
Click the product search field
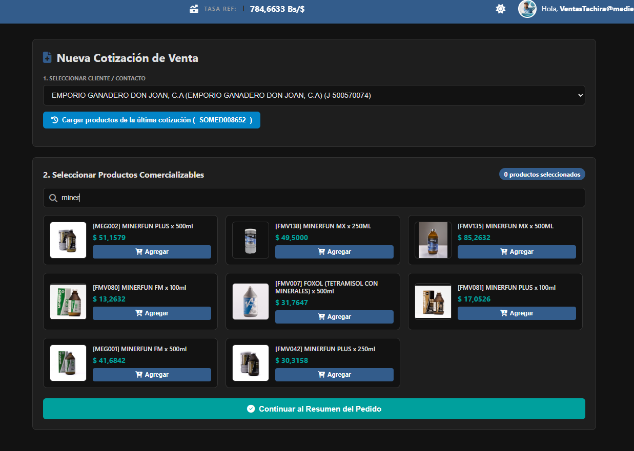point(314,198)
